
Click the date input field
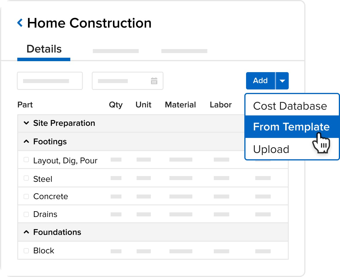tap(127, 81)
